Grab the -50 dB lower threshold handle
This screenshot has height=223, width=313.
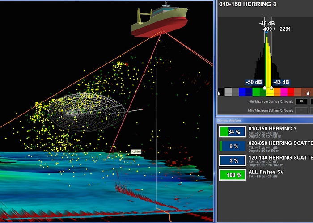pos(265,88)
